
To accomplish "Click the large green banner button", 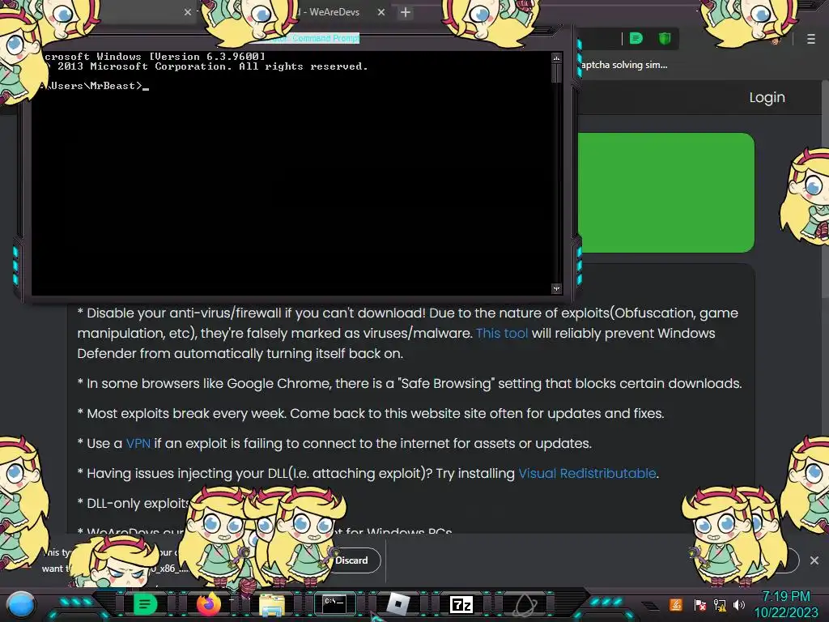I will click(666, 193).
